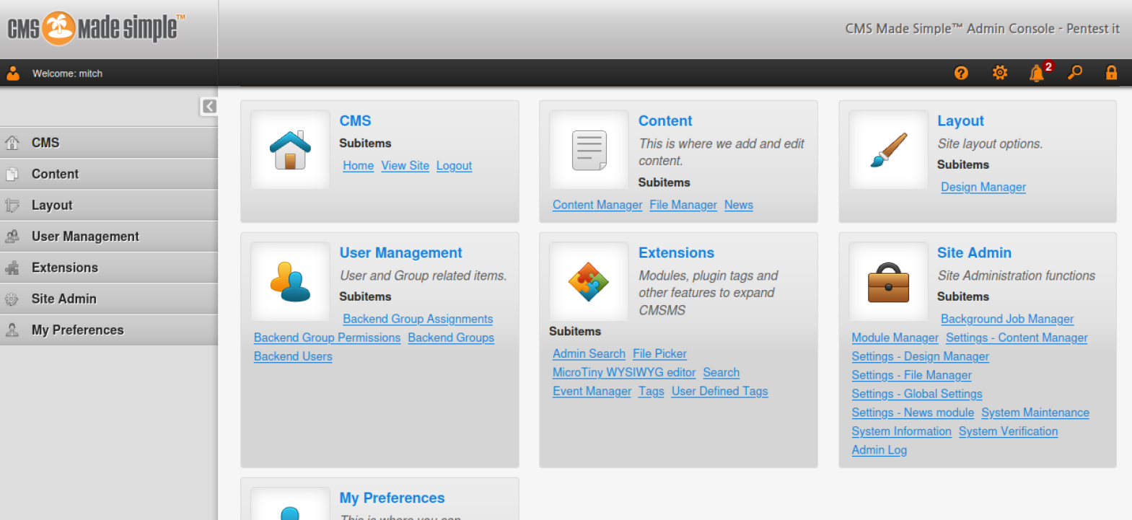The image size is (1132, 520).
Task: Open CMS in the sidebar menu
Action: [x=109, y=143]
